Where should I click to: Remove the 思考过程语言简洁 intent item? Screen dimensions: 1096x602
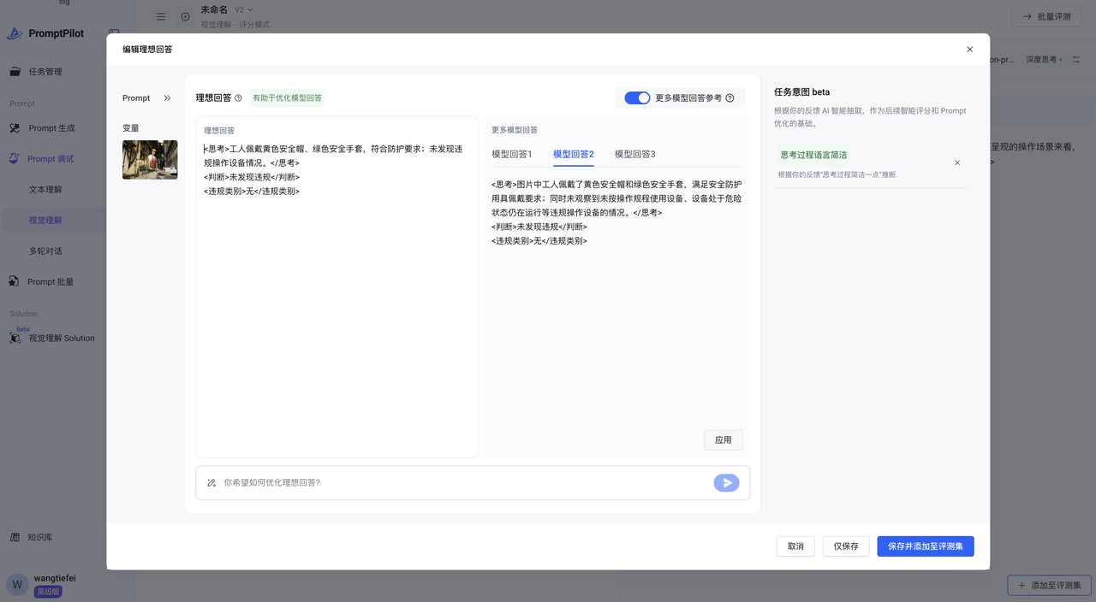point(957,162)
